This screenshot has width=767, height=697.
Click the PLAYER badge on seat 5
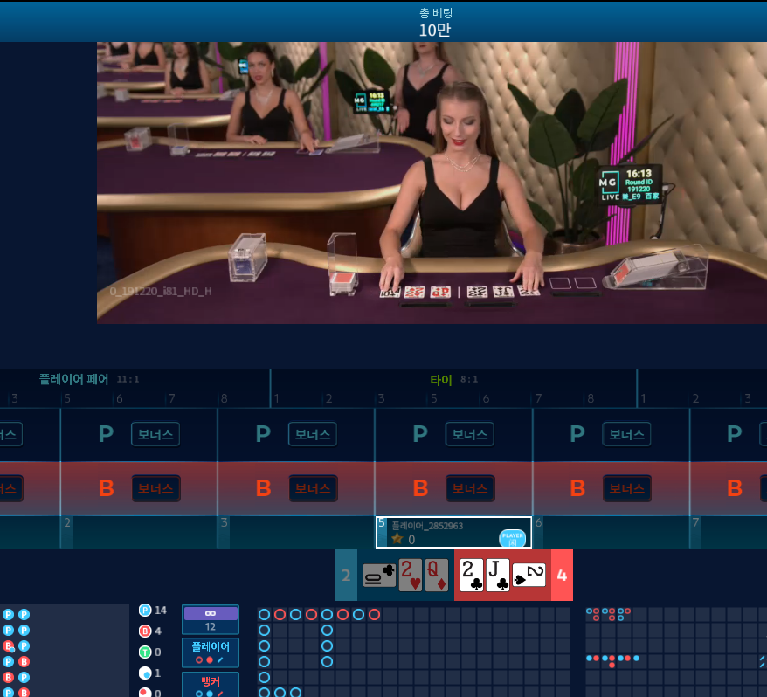click(512, 538)
